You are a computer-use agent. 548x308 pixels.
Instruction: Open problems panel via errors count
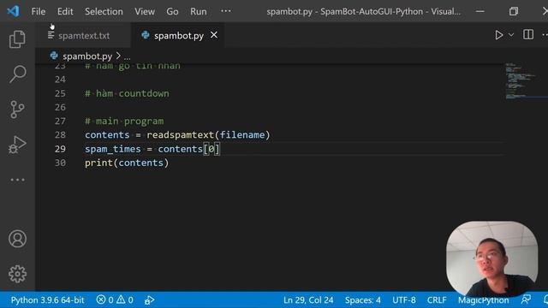[104, 300]
